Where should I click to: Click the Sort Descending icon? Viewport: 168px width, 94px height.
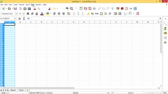point(108,9)
